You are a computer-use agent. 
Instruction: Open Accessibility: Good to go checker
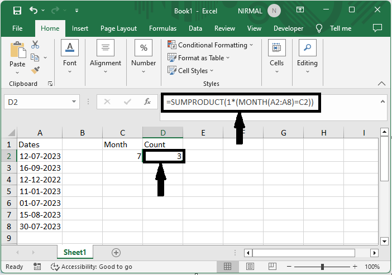(x=92, y=267)
